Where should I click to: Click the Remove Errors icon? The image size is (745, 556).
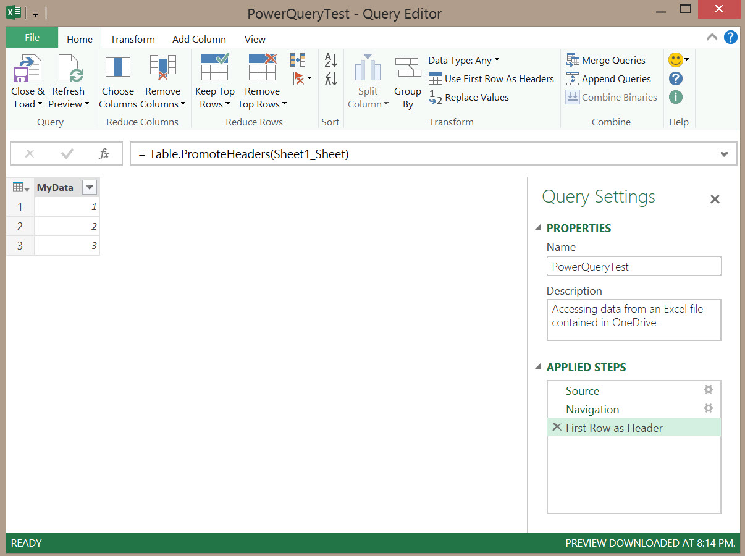coord(298,78)
